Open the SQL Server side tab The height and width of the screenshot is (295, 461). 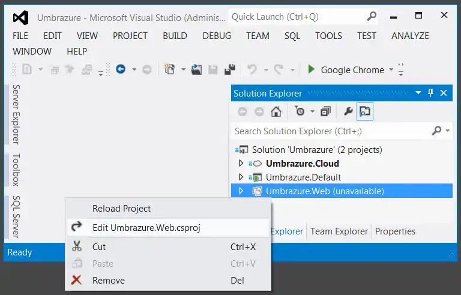tap(16, 217)
